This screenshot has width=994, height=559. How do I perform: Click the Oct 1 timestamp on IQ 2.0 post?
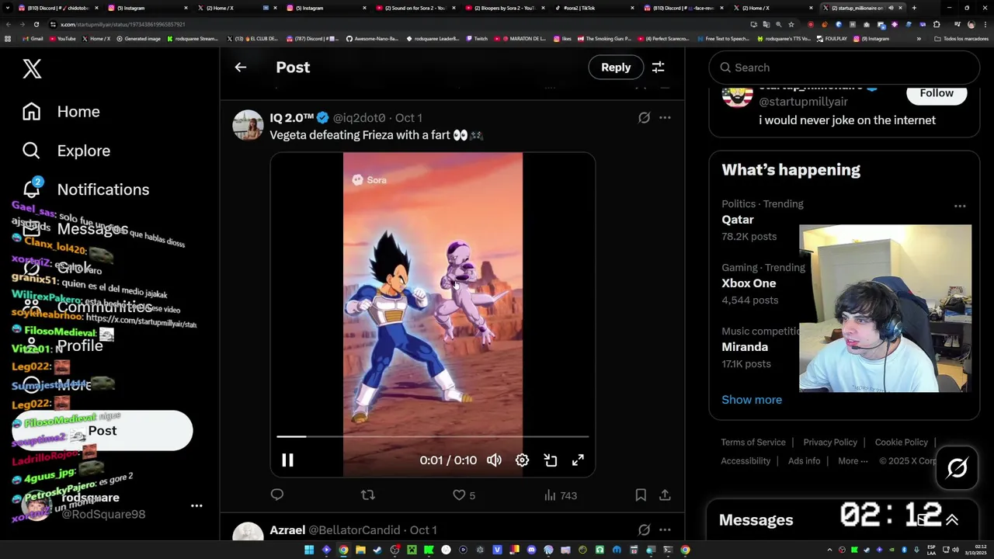tap(408, 118)
